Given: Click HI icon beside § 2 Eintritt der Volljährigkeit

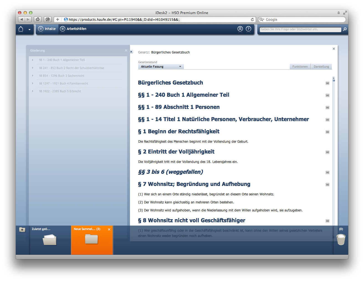Looking at the screenshot, I should tap(327, 152).
